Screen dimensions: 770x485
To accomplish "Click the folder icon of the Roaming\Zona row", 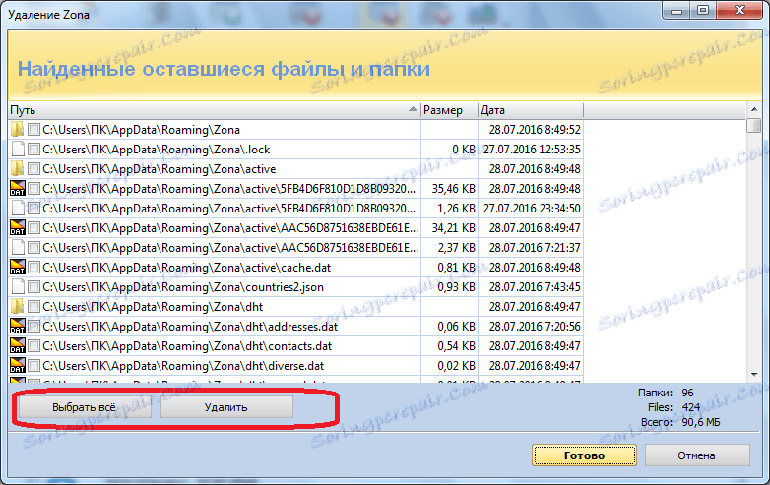I will pyautogui.click(x=17, y=130).
